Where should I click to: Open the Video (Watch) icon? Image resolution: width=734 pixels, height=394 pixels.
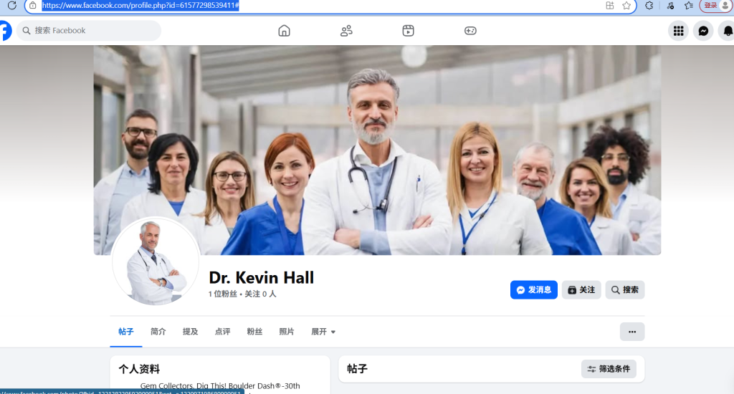click(408, 31)
